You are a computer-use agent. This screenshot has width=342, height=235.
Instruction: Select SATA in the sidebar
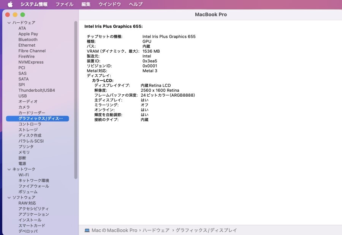23,79
